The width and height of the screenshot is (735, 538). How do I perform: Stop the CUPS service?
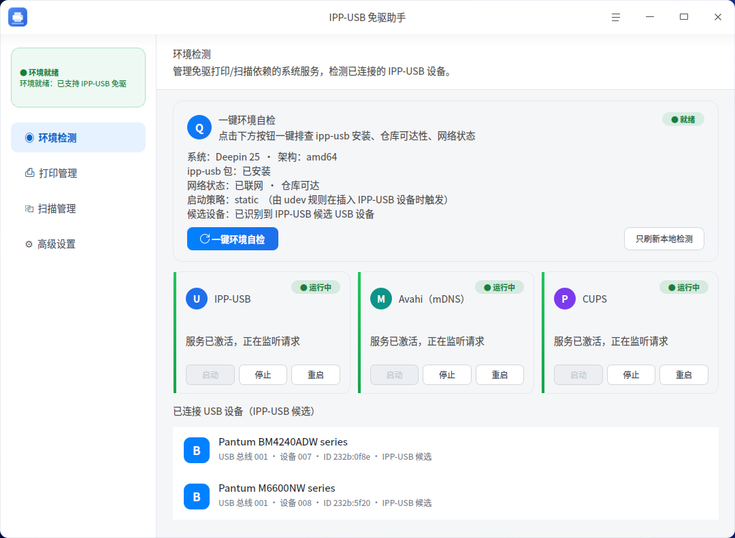[x=631, y=375]
